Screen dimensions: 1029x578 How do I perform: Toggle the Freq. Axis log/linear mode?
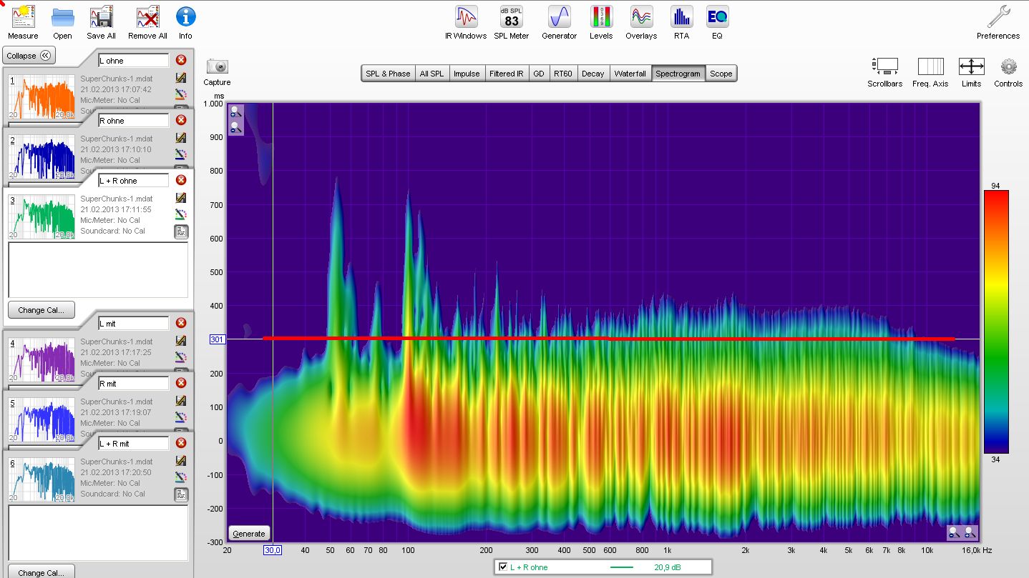tap(930, 72)
